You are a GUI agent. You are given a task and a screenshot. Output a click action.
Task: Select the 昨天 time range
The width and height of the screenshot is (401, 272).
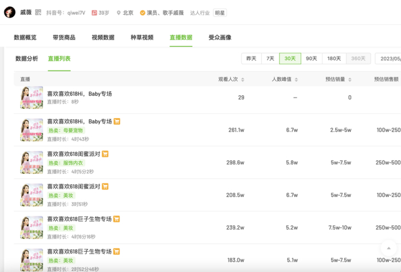(x=251, y=59)
